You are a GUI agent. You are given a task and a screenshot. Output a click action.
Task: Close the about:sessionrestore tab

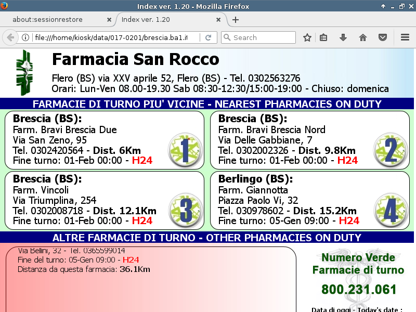[109, 20]
